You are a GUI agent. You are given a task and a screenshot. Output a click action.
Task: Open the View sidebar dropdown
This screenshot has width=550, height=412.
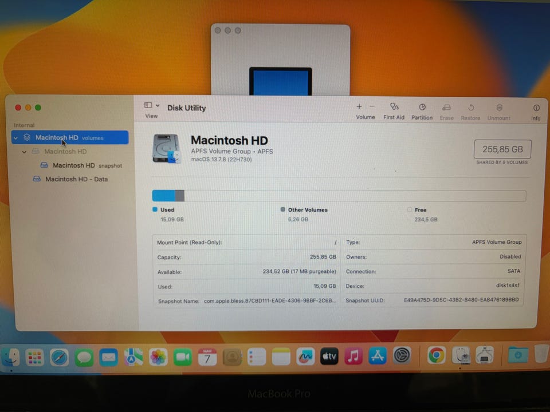[152, 106]
